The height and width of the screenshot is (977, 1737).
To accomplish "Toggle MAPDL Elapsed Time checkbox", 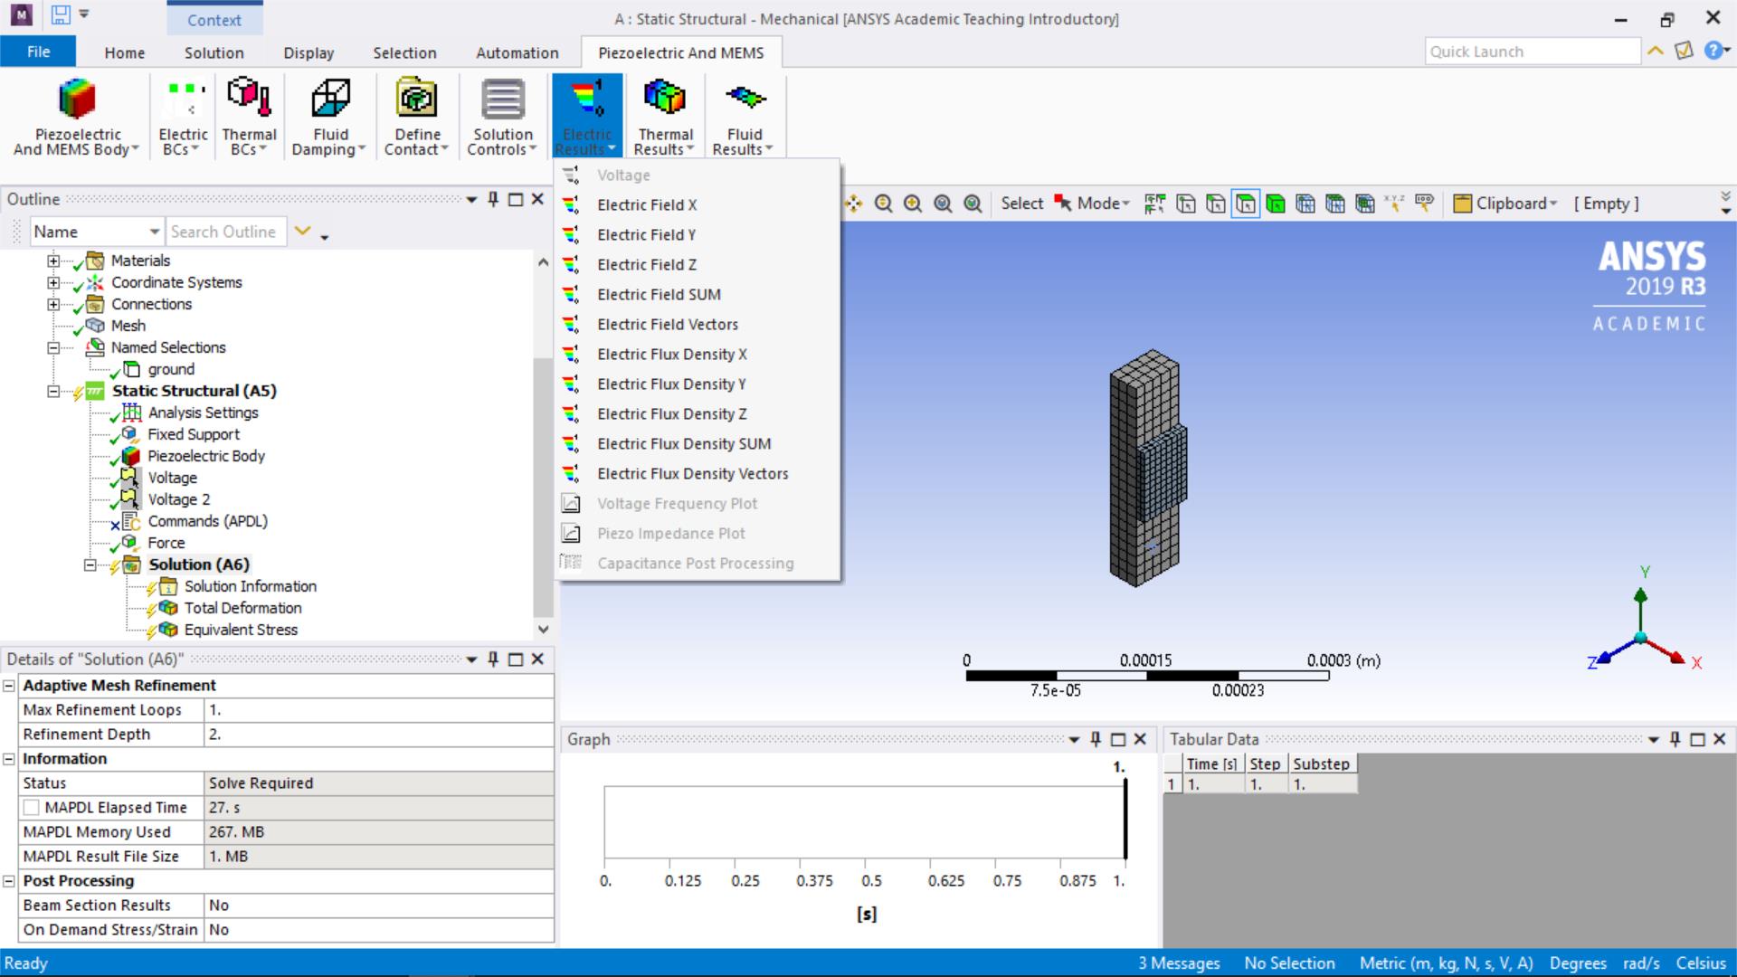I will (32, 808).
